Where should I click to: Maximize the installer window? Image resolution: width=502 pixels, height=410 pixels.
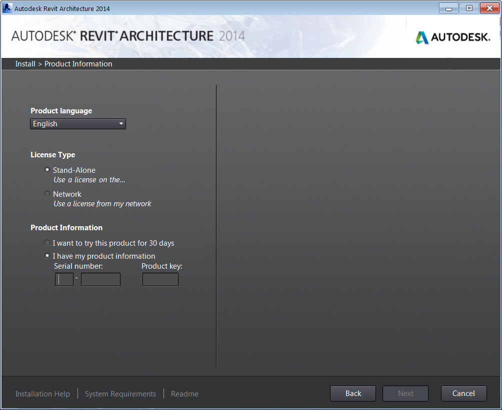(x=469, y=8)
